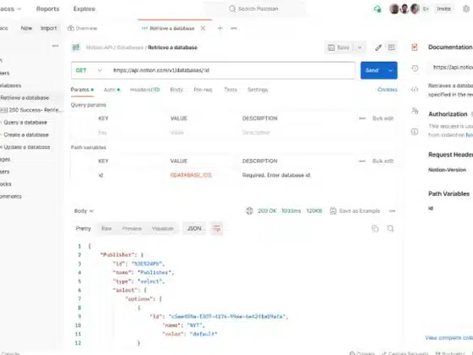Open the history clock icon in right sidebar
Viewport: 473px width, 355px height.
point(415,68)
